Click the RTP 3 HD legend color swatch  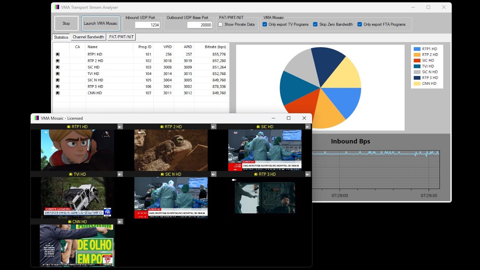[417, 78]
